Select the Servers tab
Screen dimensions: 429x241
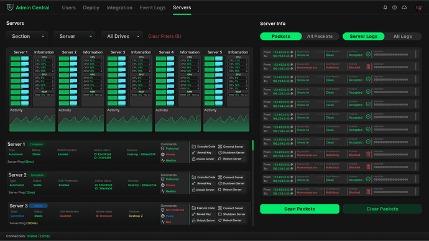tap(182, 7)
